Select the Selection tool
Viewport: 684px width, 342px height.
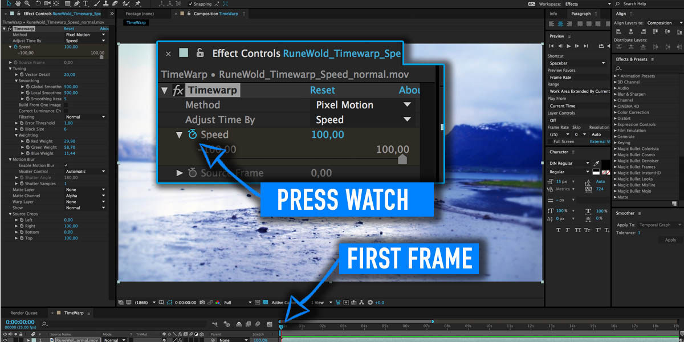[9, 4]
